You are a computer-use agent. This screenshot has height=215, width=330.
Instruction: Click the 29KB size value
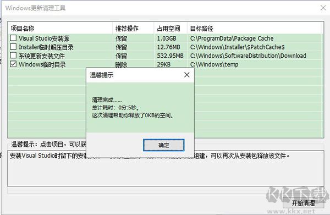pyautogui.click(x=164, y=64)
